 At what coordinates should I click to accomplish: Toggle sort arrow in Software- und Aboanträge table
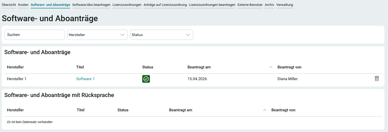271,67
